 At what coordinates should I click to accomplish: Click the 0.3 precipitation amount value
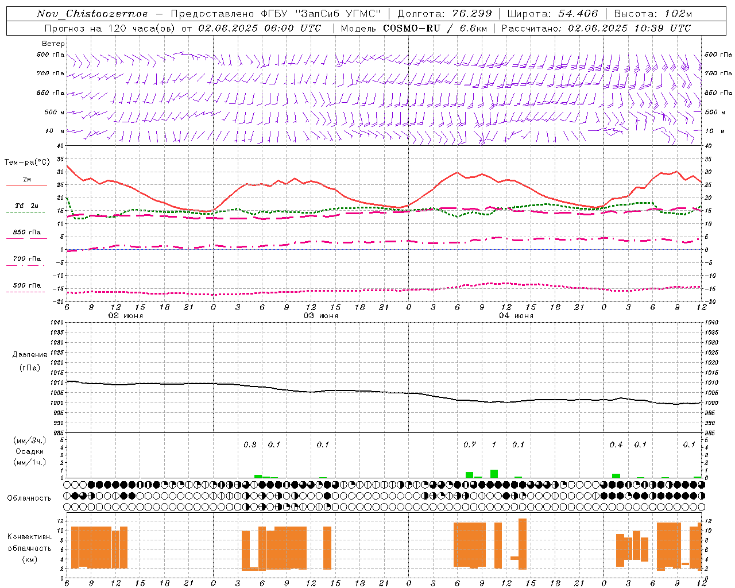click(x=250, y=444)
